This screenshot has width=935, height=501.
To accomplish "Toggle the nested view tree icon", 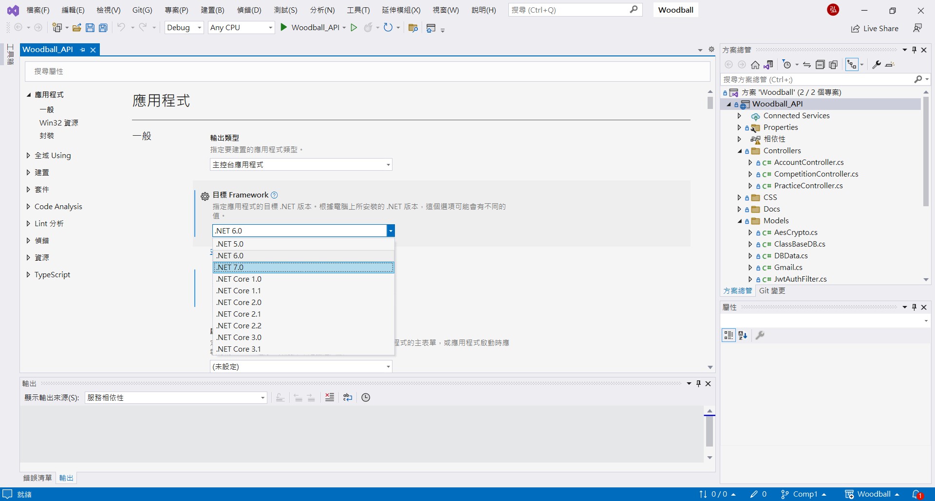I will coord(852,65).
